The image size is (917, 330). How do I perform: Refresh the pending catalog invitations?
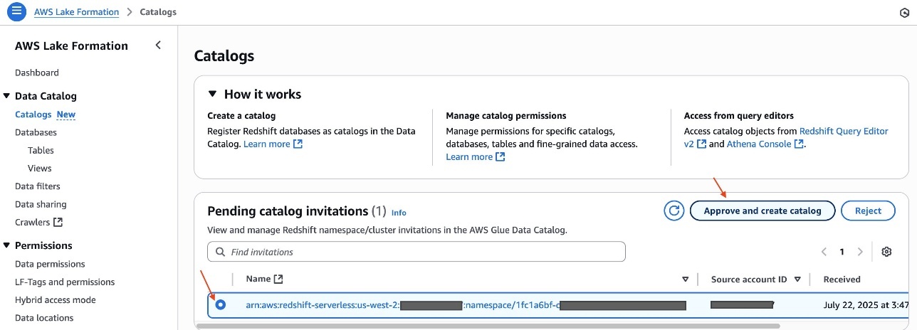coord(674,211)
